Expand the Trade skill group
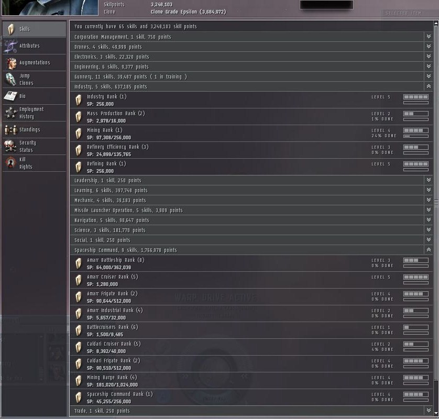439x419 pixels. coord(251,411)
